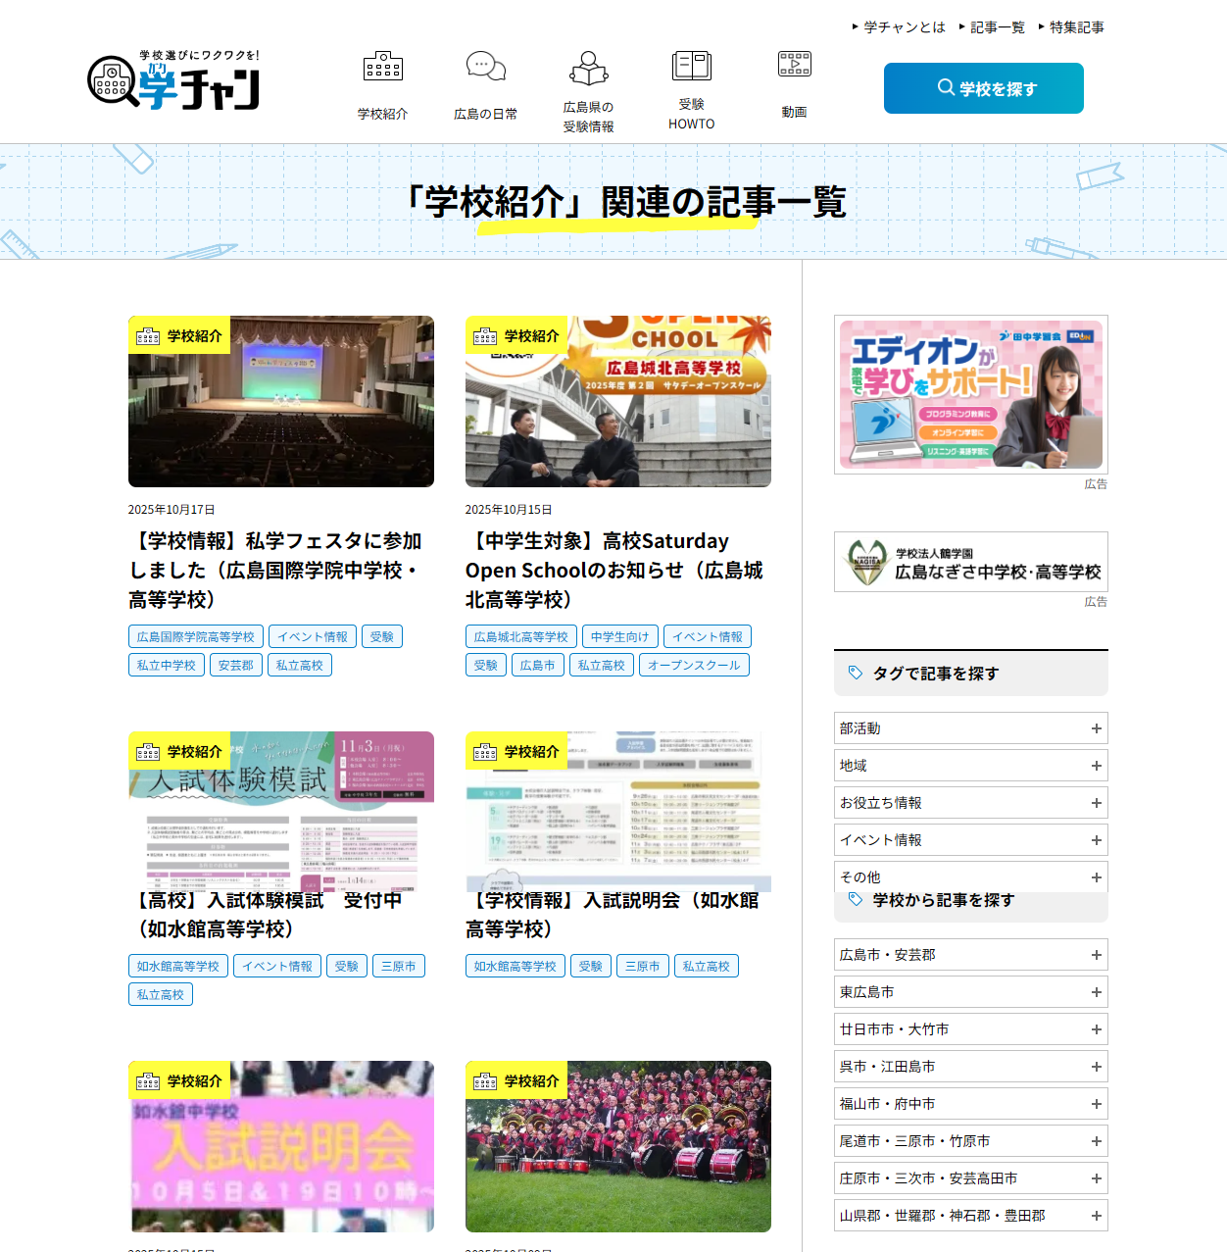
Task: Click the 広島国際学院高等学校 tag
Action: pos(195,637)
